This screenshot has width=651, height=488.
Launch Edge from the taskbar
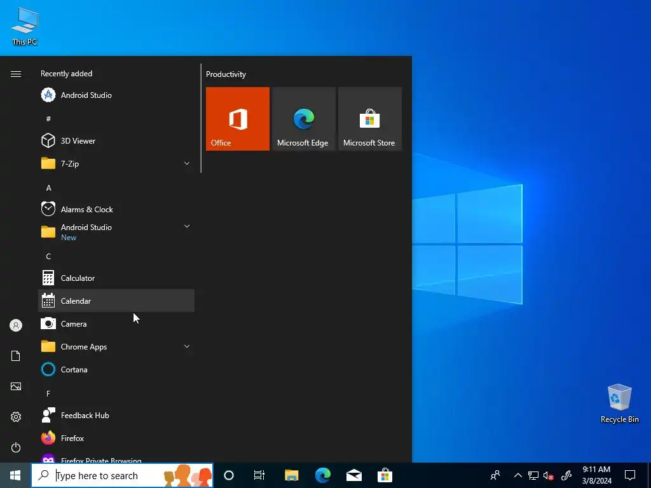322,475
